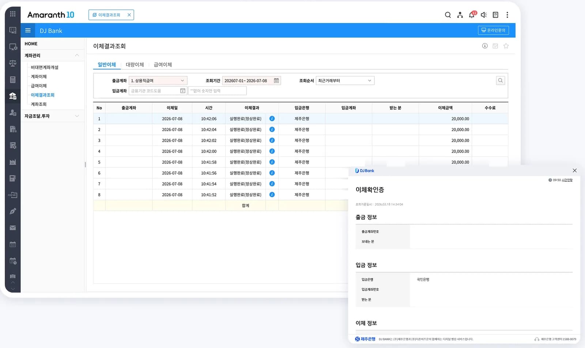Open the app grid launcher icon
585x348 pixels.
[x=13, y=14]
